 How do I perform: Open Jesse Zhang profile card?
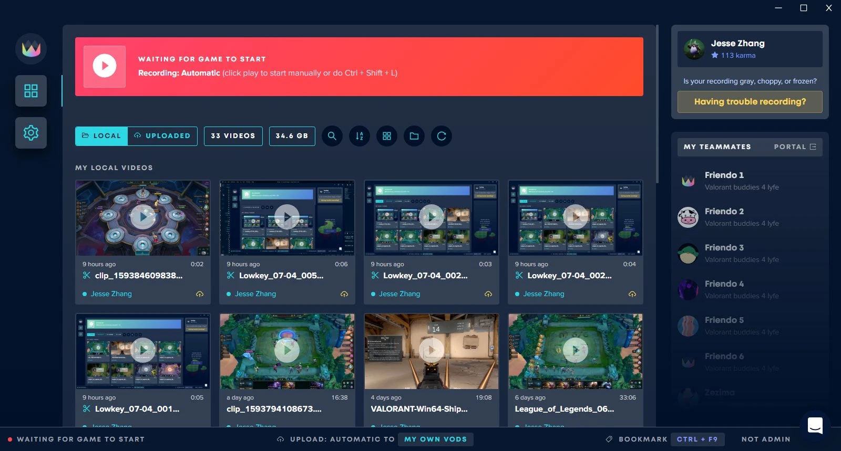pos(750,49)
